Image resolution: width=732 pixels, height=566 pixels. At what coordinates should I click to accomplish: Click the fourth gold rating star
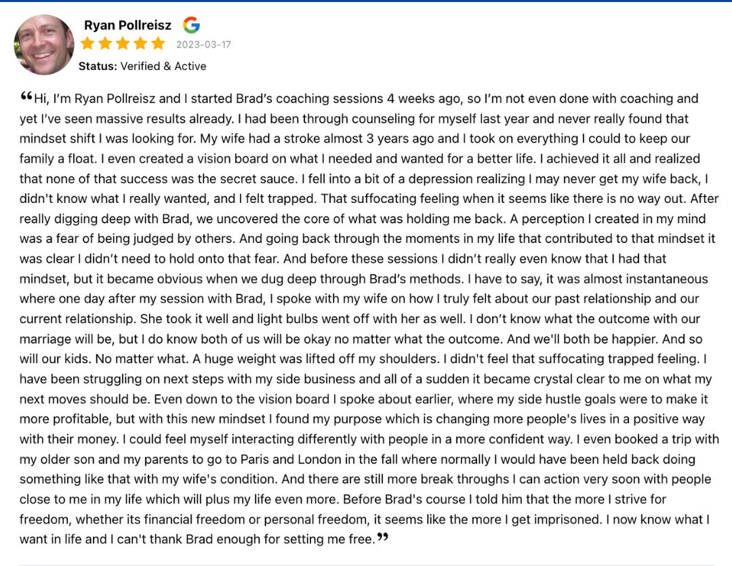[140, 44]
